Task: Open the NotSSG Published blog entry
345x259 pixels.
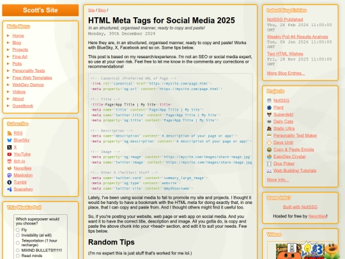Action: pos(285,20)
